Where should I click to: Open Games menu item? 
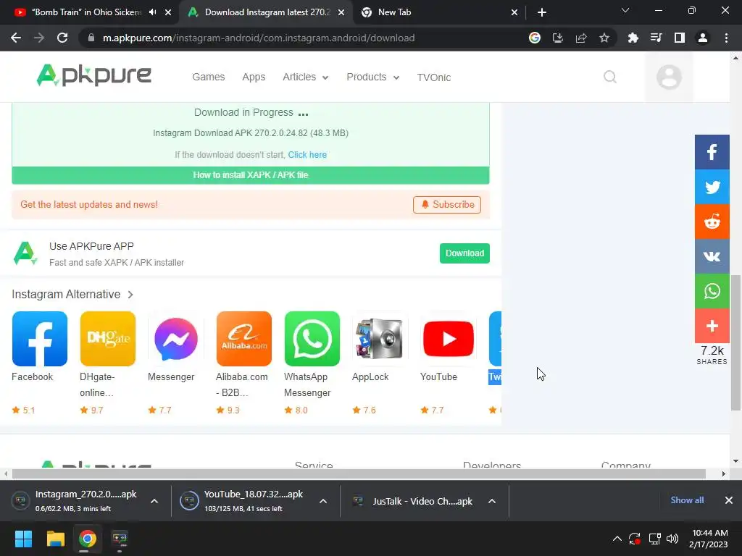(x=208, y=77)
